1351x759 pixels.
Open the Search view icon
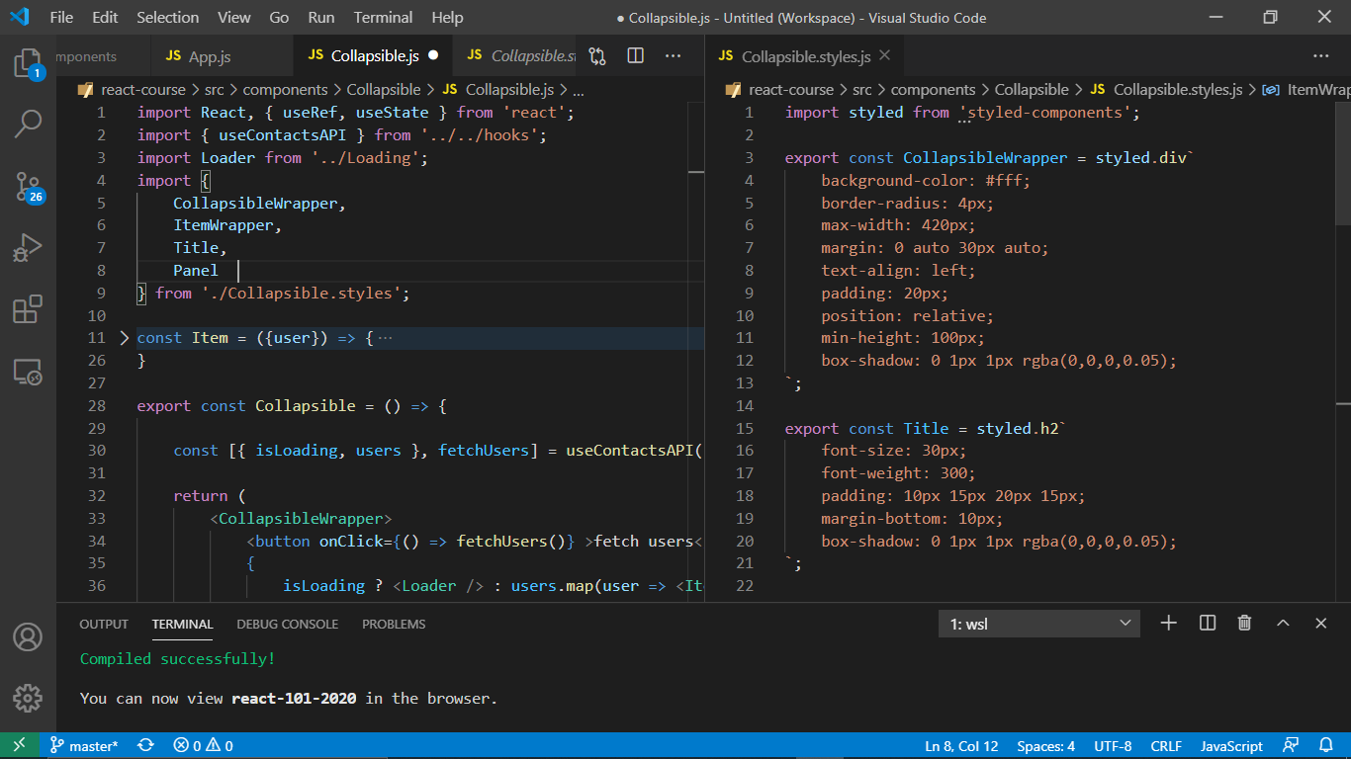(x=28, y=124)
